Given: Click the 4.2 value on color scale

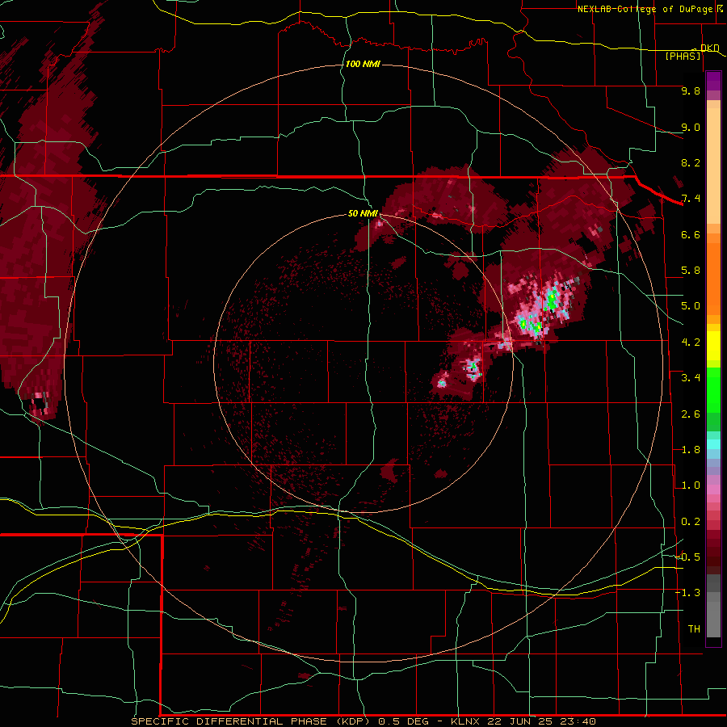Looking at the screenshot, I should [691, 342].
